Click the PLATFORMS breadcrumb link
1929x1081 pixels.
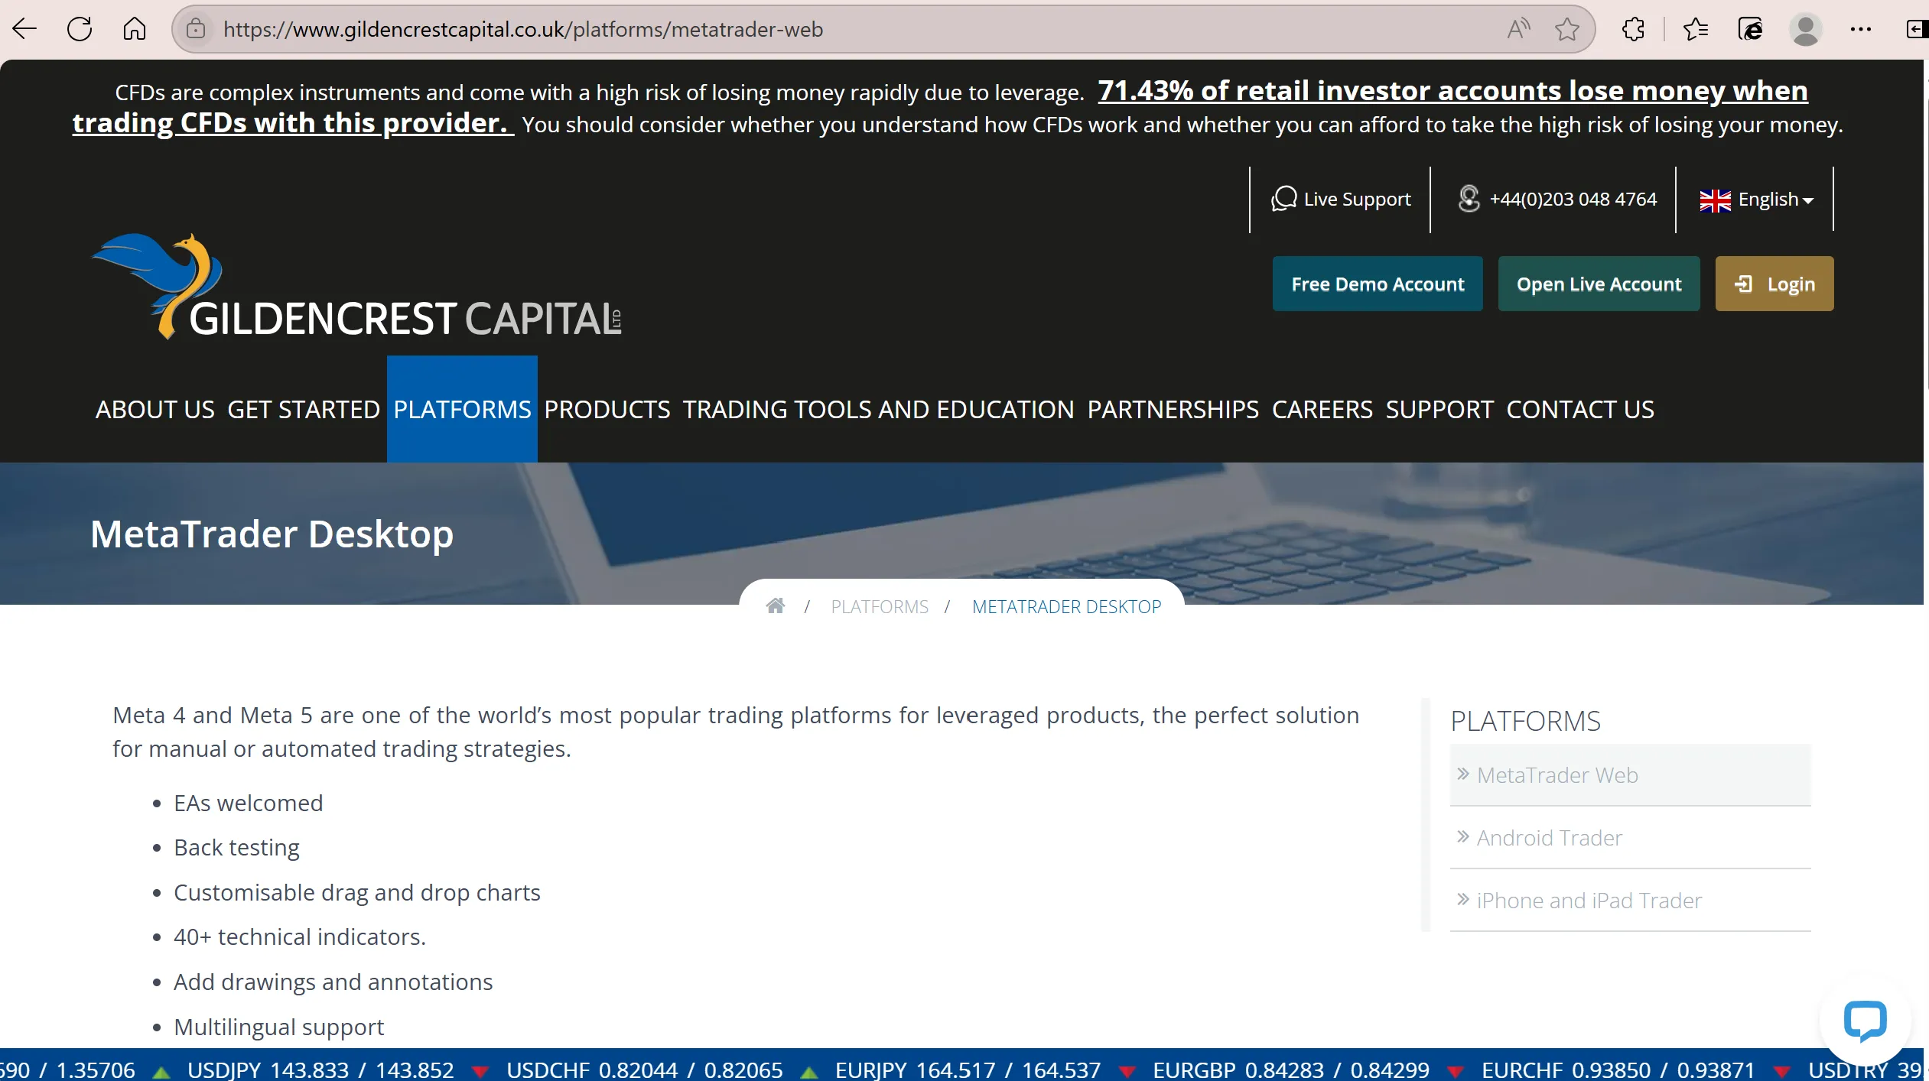[x=880, y=606]
